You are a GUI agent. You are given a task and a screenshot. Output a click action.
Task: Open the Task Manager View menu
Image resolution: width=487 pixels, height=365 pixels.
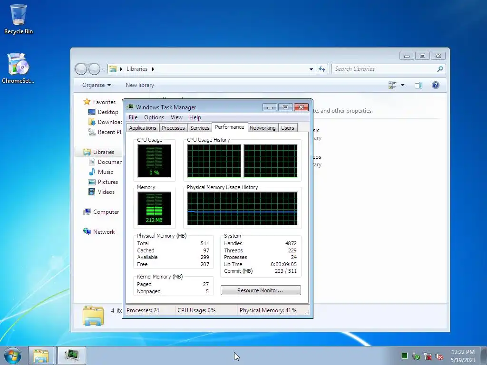coord(176,117)
